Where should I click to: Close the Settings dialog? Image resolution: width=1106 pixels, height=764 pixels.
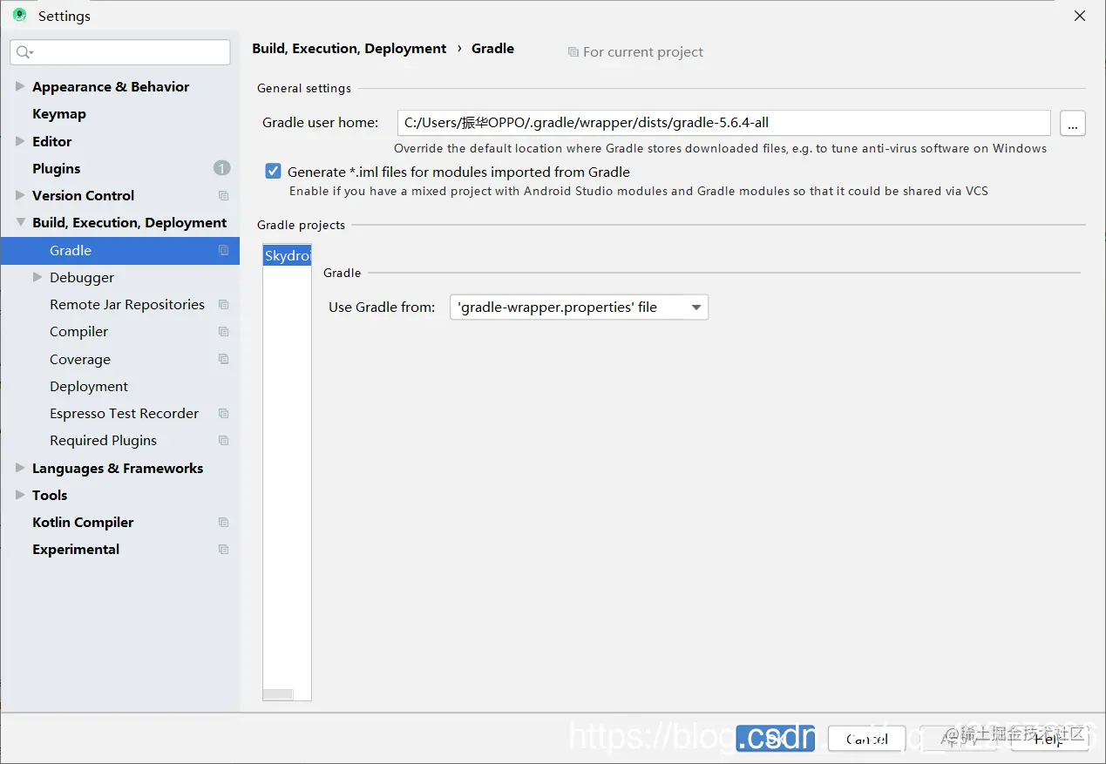[x=1080, y=16]
